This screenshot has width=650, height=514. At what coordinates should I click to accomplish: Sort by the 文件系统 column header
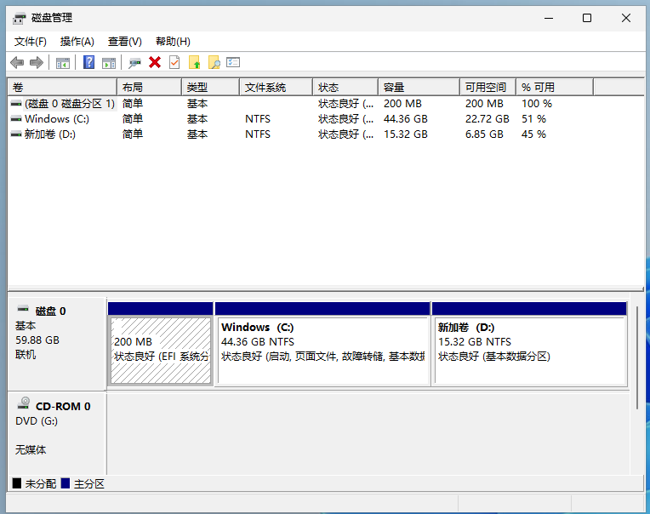point(277,88)
